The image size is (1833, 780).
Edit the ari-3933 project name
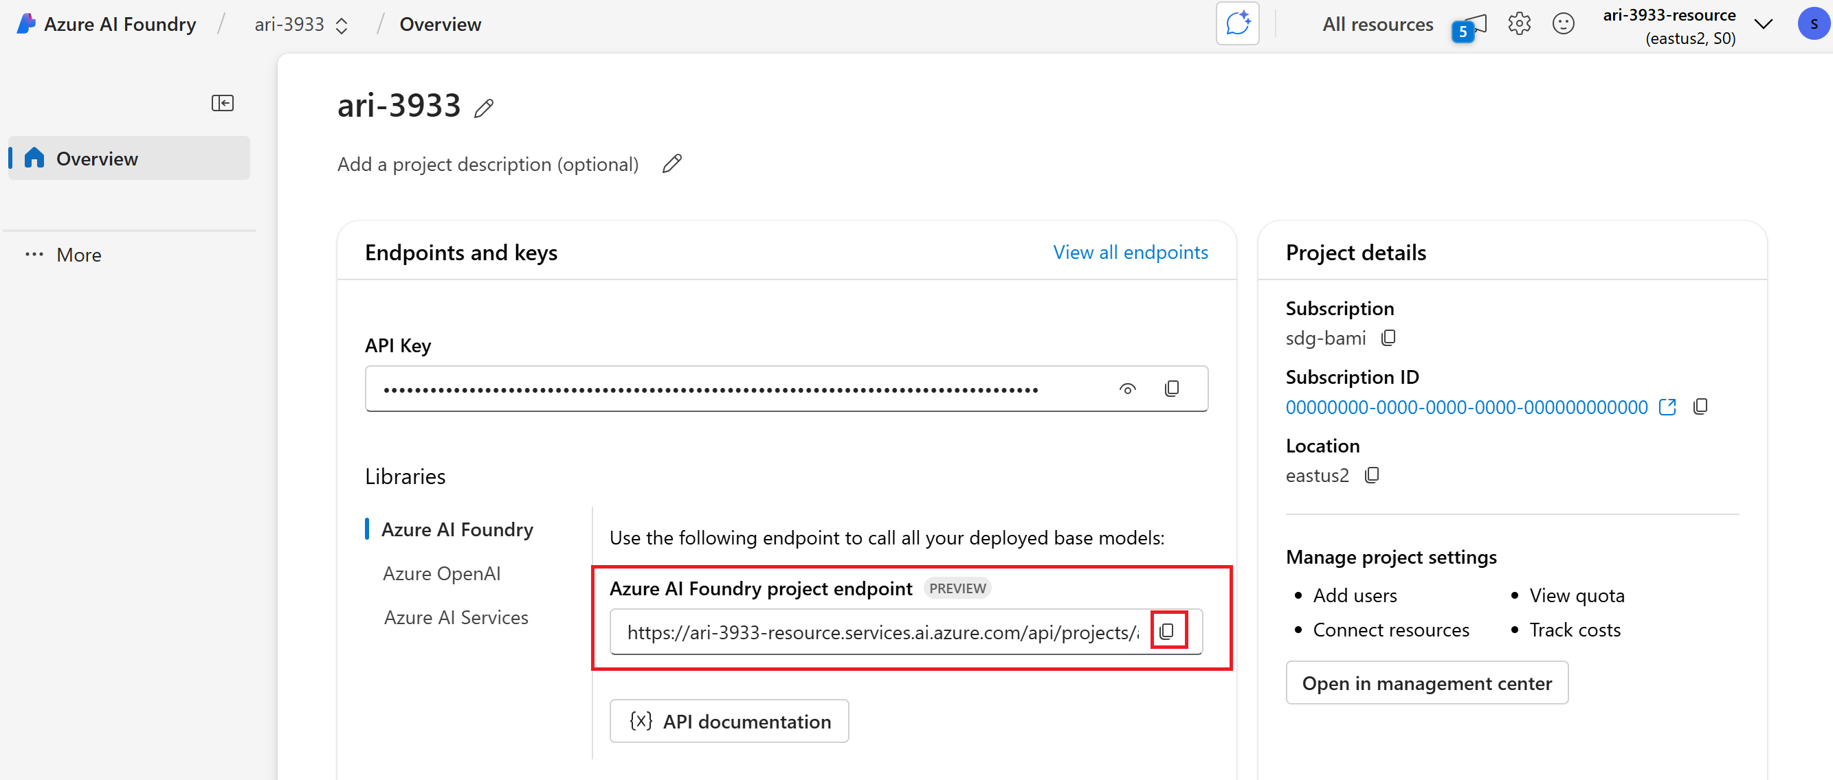pyautogui.click(x=485, y=107)
